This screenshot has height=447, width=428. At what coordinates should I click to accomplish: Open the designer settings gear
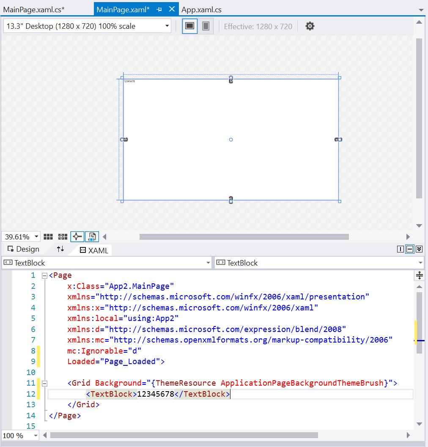tap(310, 26)
